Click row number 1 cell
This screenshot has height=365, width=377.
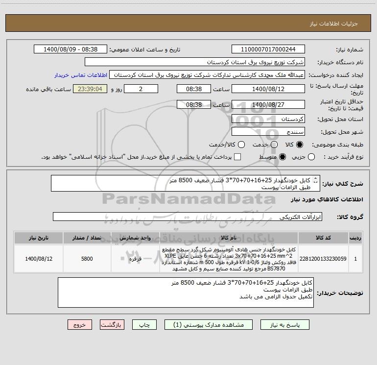click(355, 259)
